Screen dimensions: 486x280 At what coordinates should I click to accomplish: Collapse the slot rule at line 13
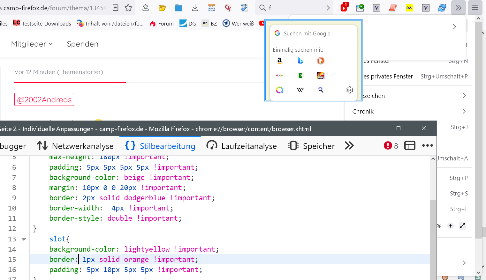pyautogui.click(x=24, y=239)
